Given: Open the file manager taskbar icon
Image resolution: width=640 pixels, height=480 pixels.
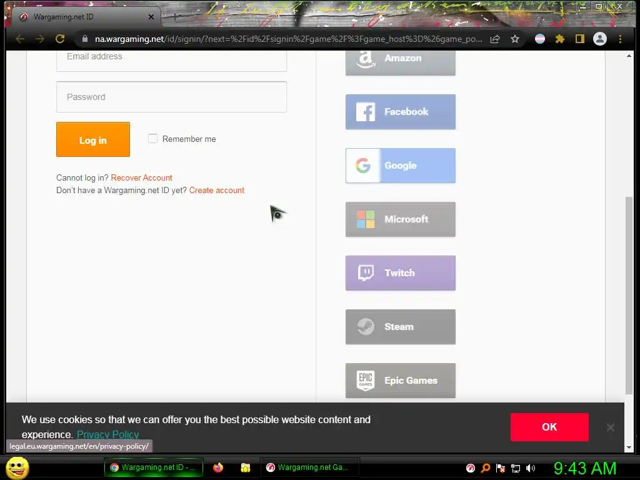Looking at the screenshot, I should click(x=245, y=467).
